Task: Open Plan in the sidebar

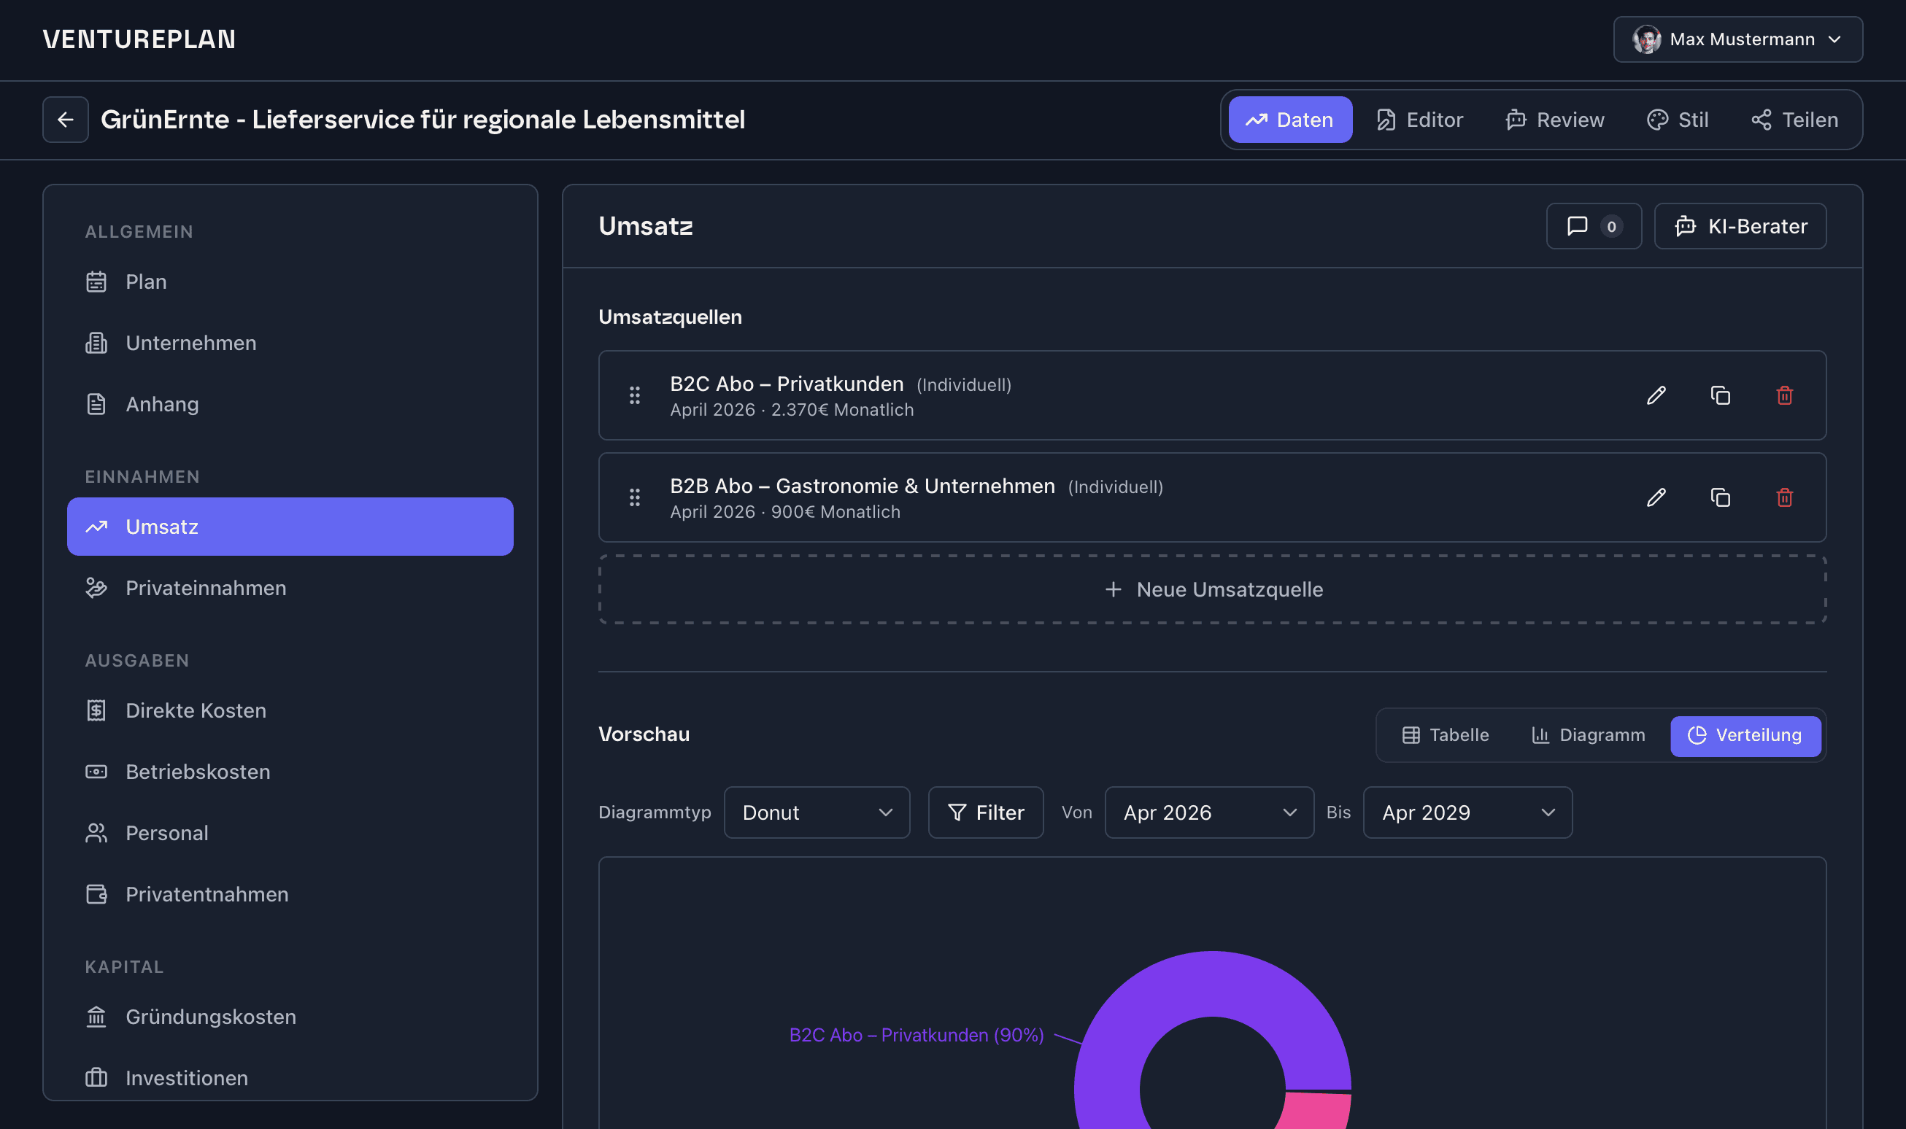Action: 290,282
